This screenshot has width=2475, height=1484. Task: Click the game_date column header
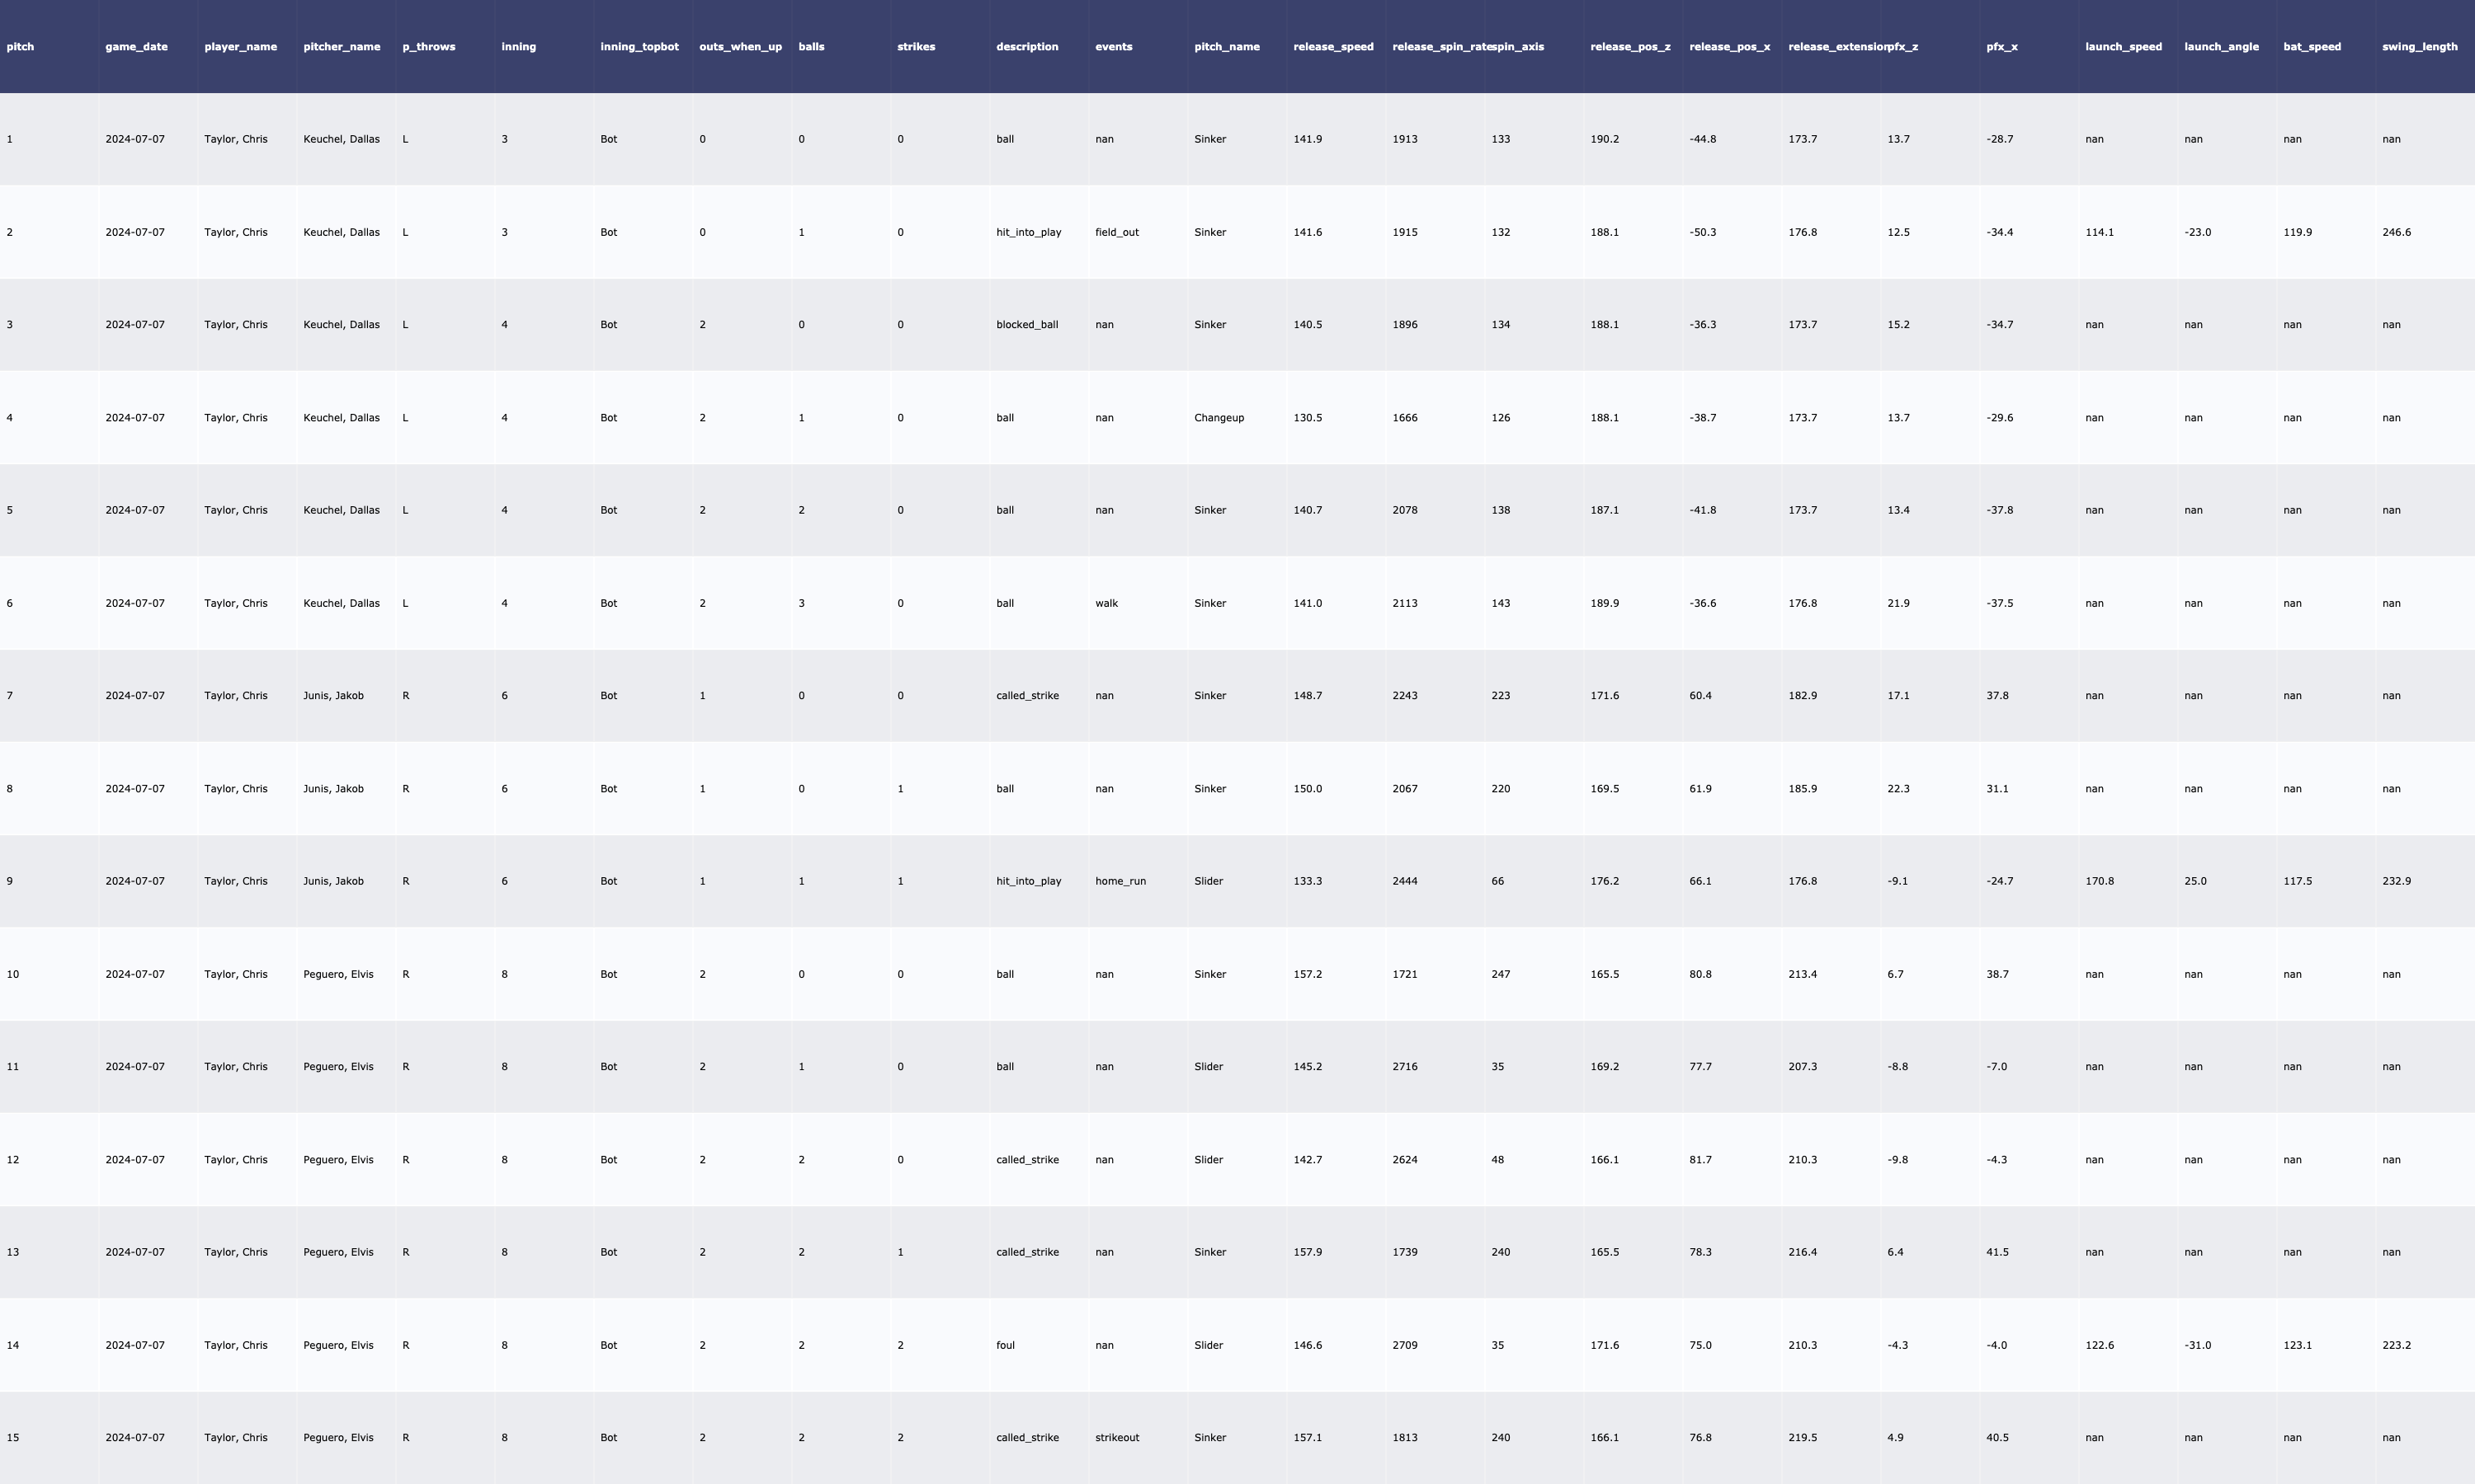tap(136, 47)
